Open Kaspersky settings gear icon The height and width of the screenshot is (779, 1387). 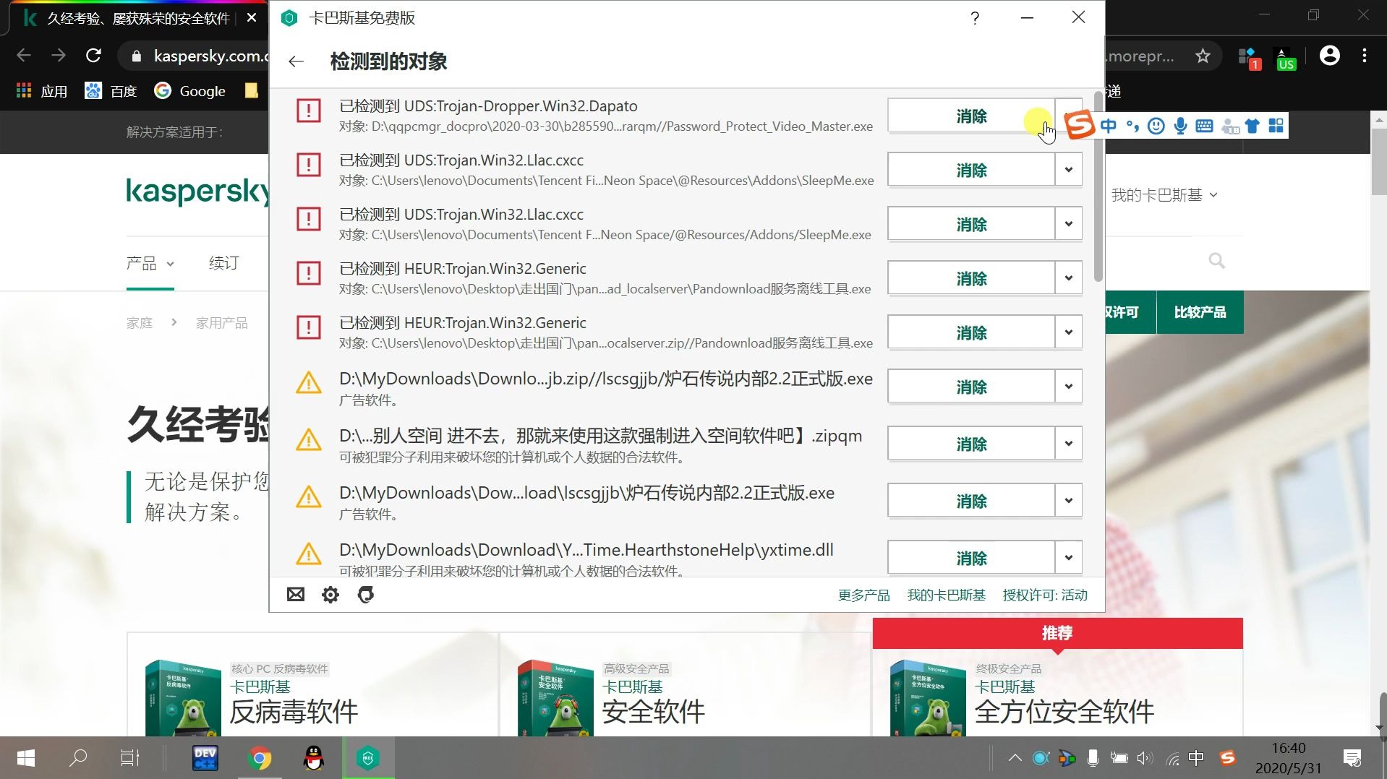330,595
